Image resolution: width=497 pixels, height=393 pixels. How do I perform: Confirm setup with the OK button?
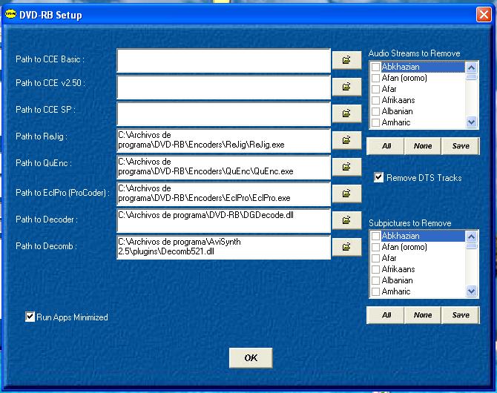coord(251,358)
